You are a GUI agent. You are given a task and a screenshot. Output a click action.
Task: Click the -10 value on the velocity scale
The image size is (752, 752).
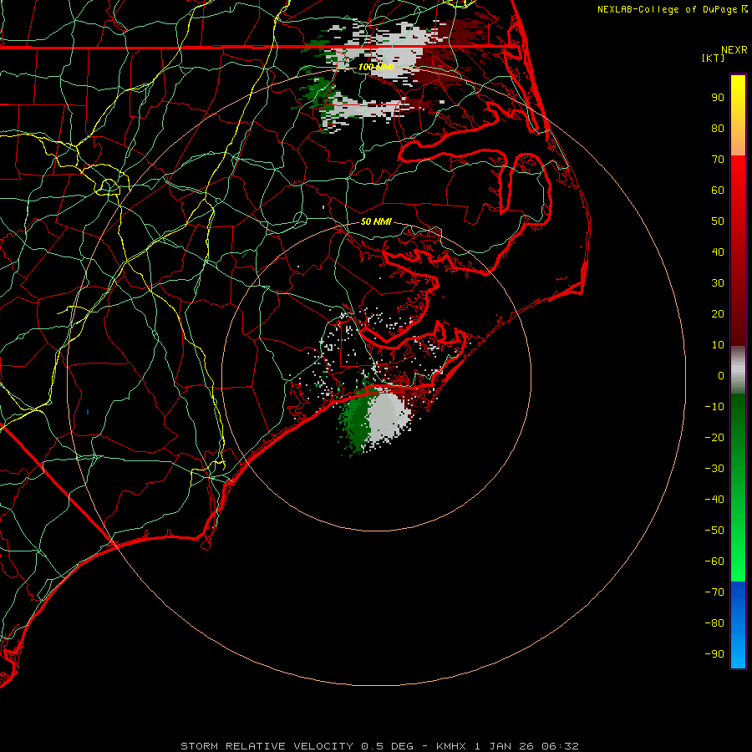tap(714, 407)
